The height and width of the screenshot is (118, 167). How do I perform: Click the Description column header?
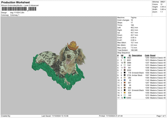pyautogui.click(x=137, y=55)
